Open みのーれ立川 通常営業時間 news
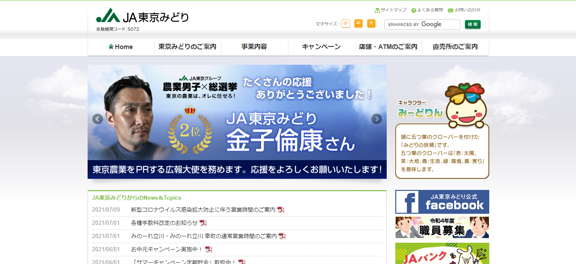 click(x=204, y=236)
